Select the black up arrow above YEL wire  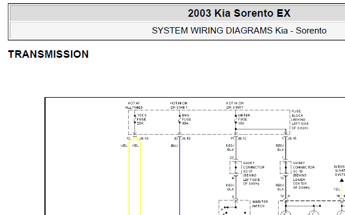coord(342,180)
